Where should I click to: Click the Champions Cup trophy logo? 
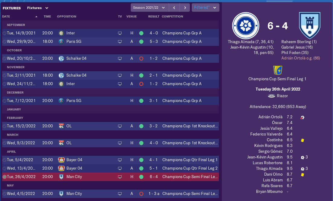coord(277,70)
